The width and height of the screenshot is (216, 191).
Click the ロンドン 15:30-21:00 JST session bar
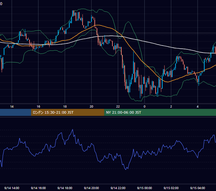[x=67, y=112]
